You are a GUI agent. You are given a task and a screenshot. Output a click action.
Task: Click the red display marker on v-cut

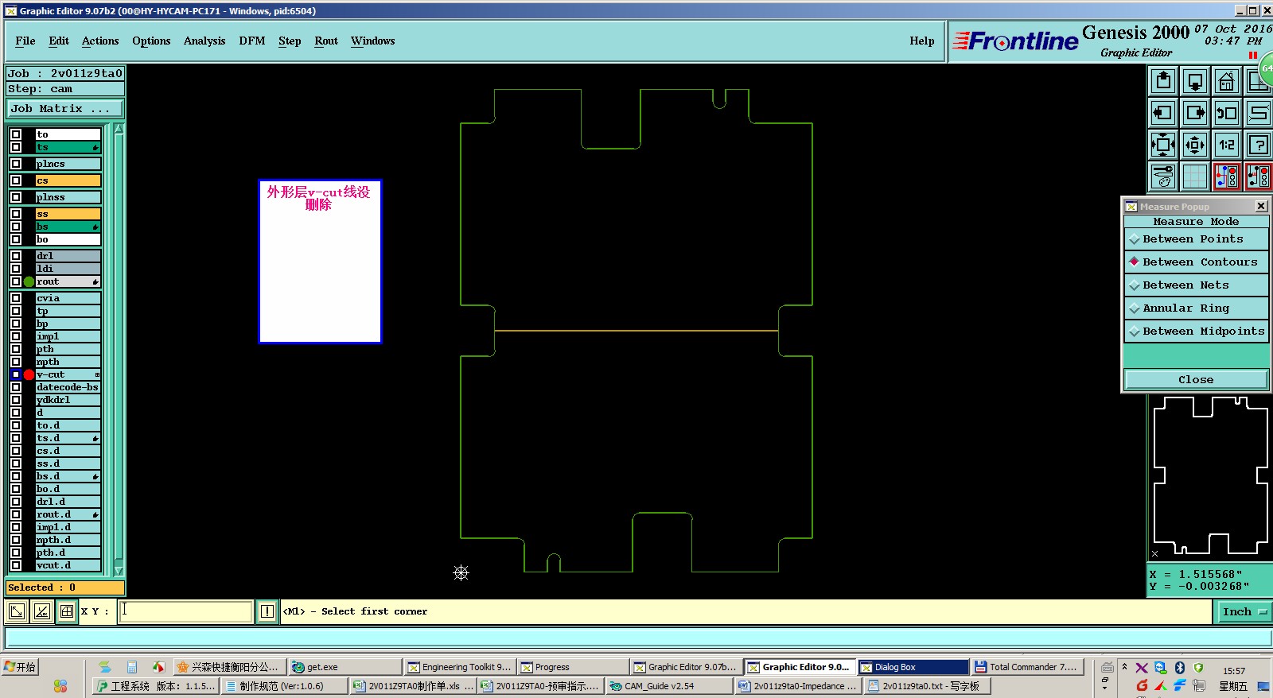(x=29, y=374)
